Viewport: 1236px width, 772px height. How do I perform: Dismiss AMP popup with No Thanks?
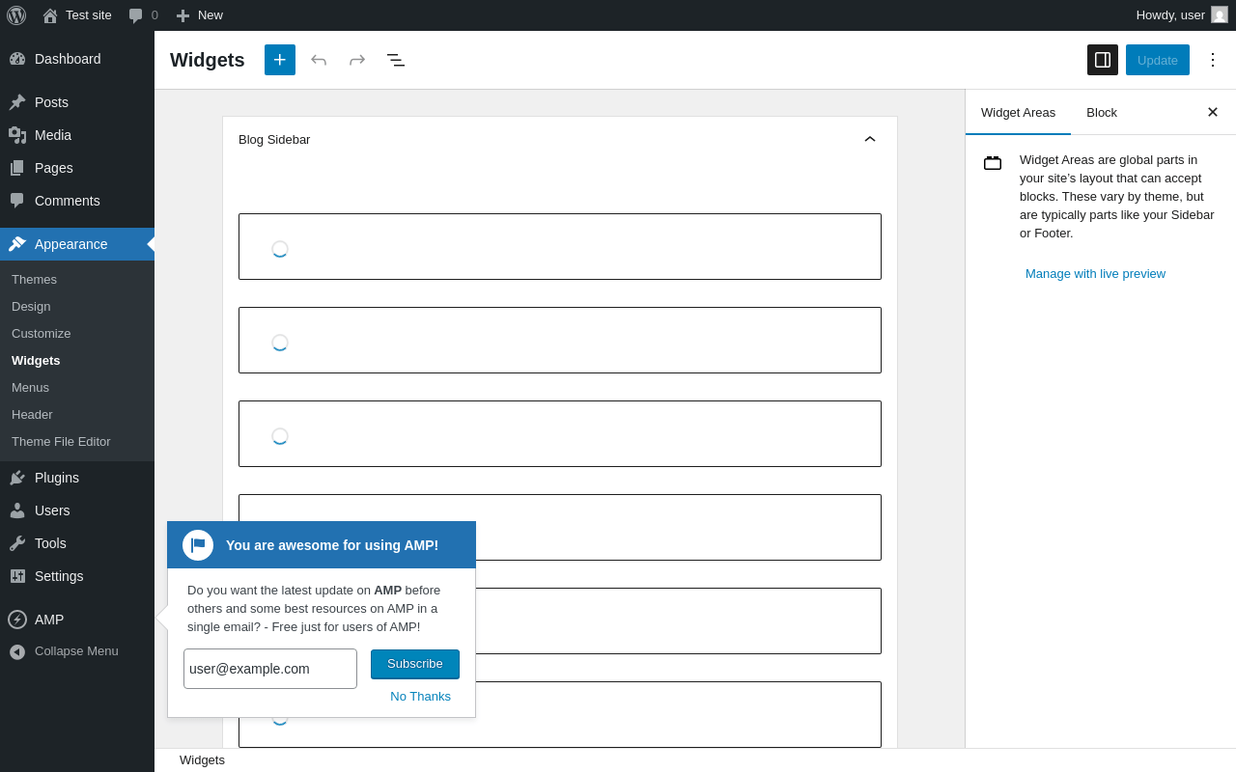420,696
